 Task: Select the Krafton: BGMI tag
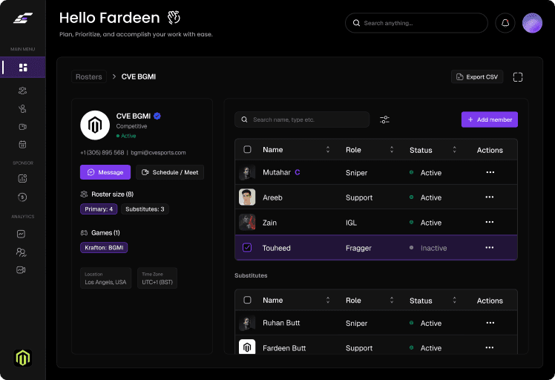tap(104, 248)
